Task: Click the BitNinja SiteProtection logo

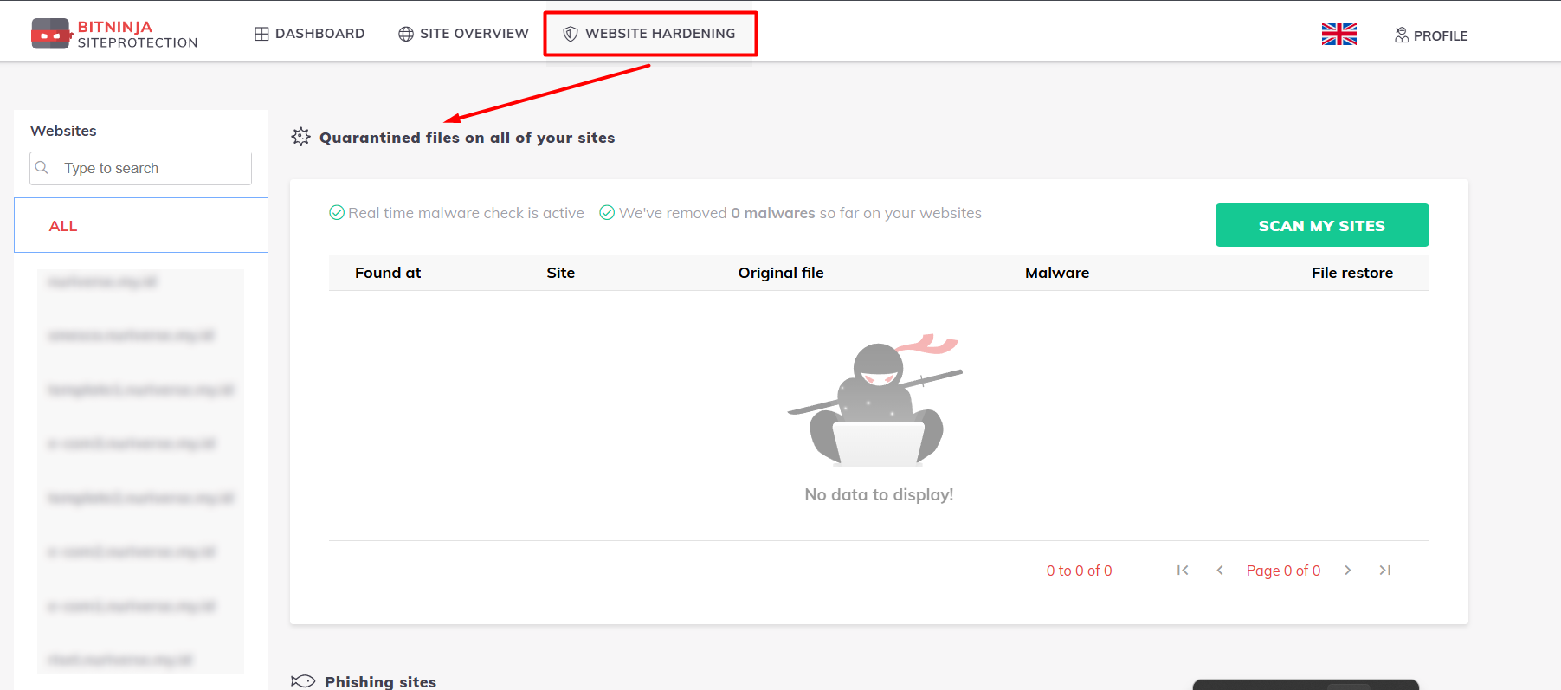Action: click(x=114, y=34)
